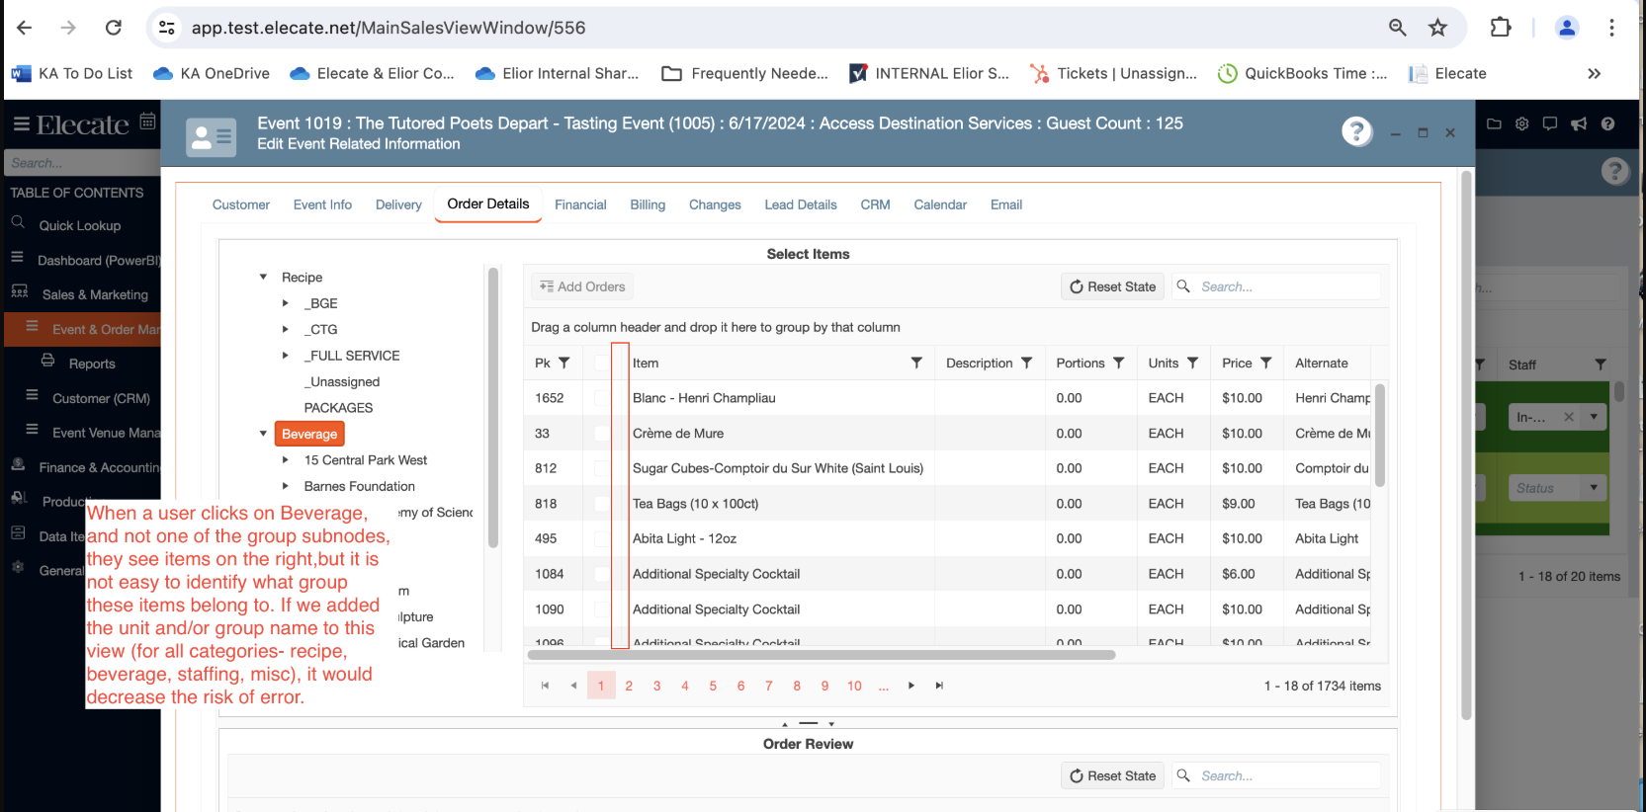Click the help question mark in event header
This screenshot has width=1646, height=812.
[x=1356, y=131]
